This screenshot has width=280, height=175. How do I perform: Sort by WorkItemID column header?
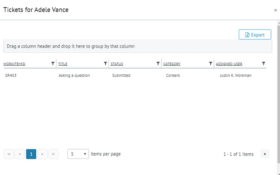pyautogui.click(x=15, y=64)
